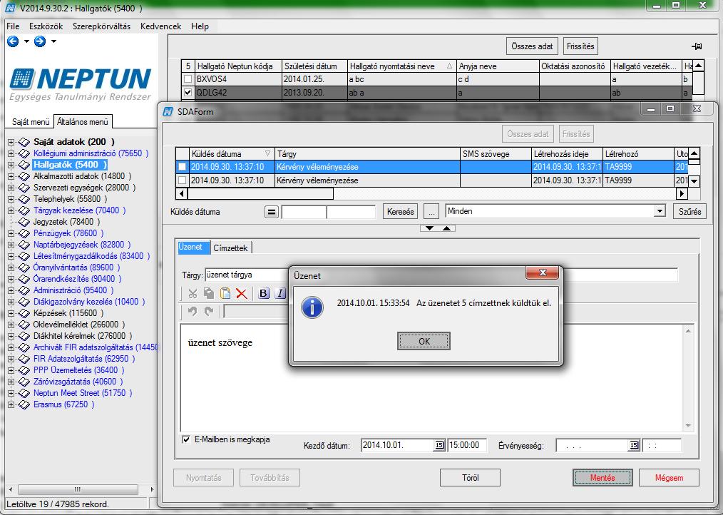Open the File menu
Screen dimensions: 723x515
tap(13, 26)
